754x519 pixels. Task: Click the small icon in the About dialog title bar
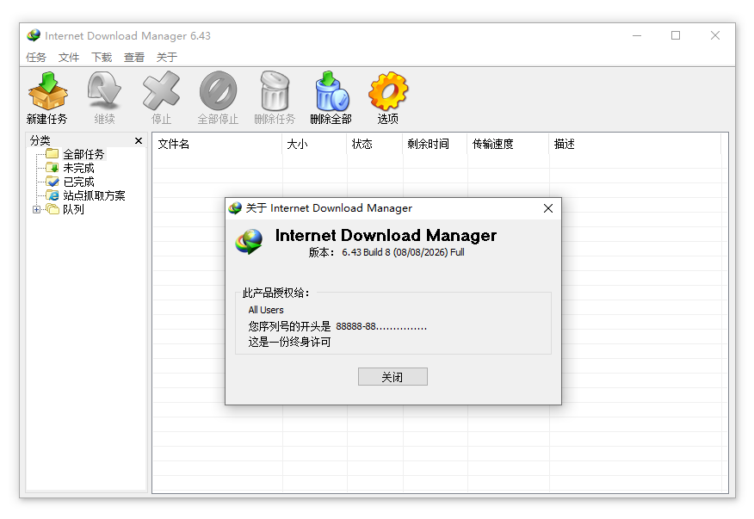coord(235,208)
